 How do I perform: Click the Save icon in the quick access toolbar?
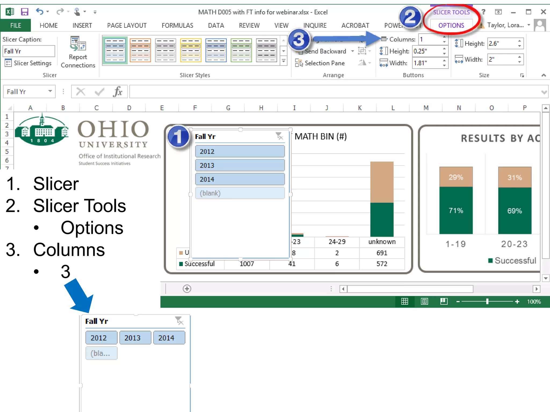pyautogui.click(x=24, y=12)
